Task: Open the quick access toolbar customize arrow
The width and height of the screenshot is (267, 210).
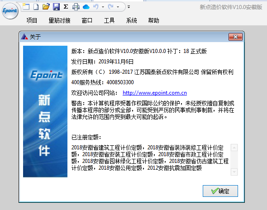Action: [129, 7]
